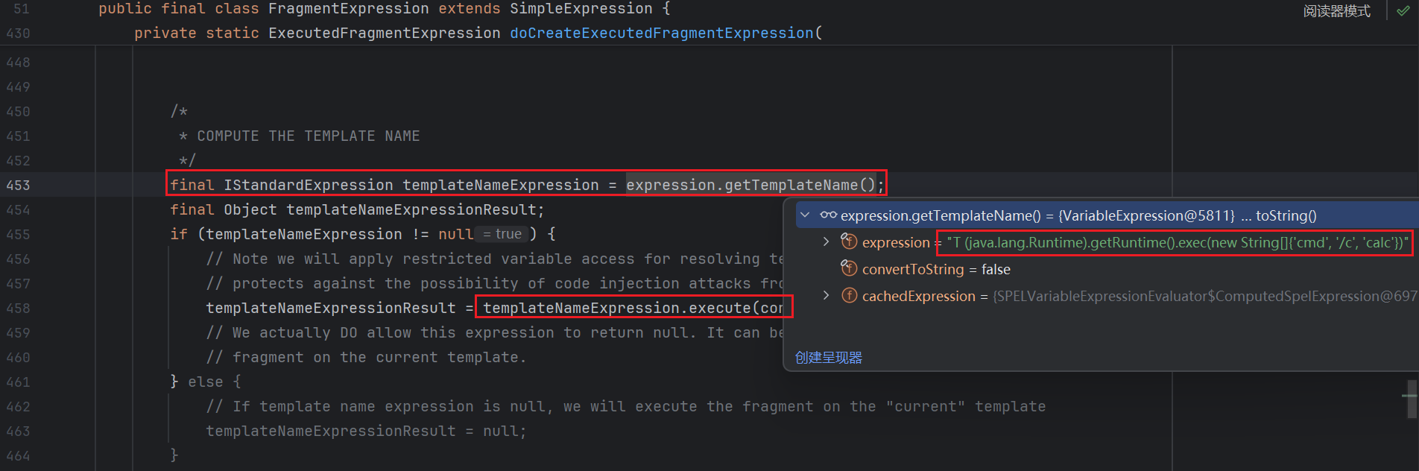Click the '创建呈现器' create renderer link

pyautogui.click(x=828, y=358)
